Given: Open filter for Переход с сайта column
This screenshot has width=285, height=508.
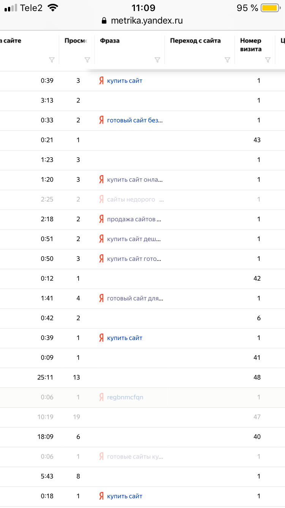Looking at the screenshot, I should click(x=227, y=60).
